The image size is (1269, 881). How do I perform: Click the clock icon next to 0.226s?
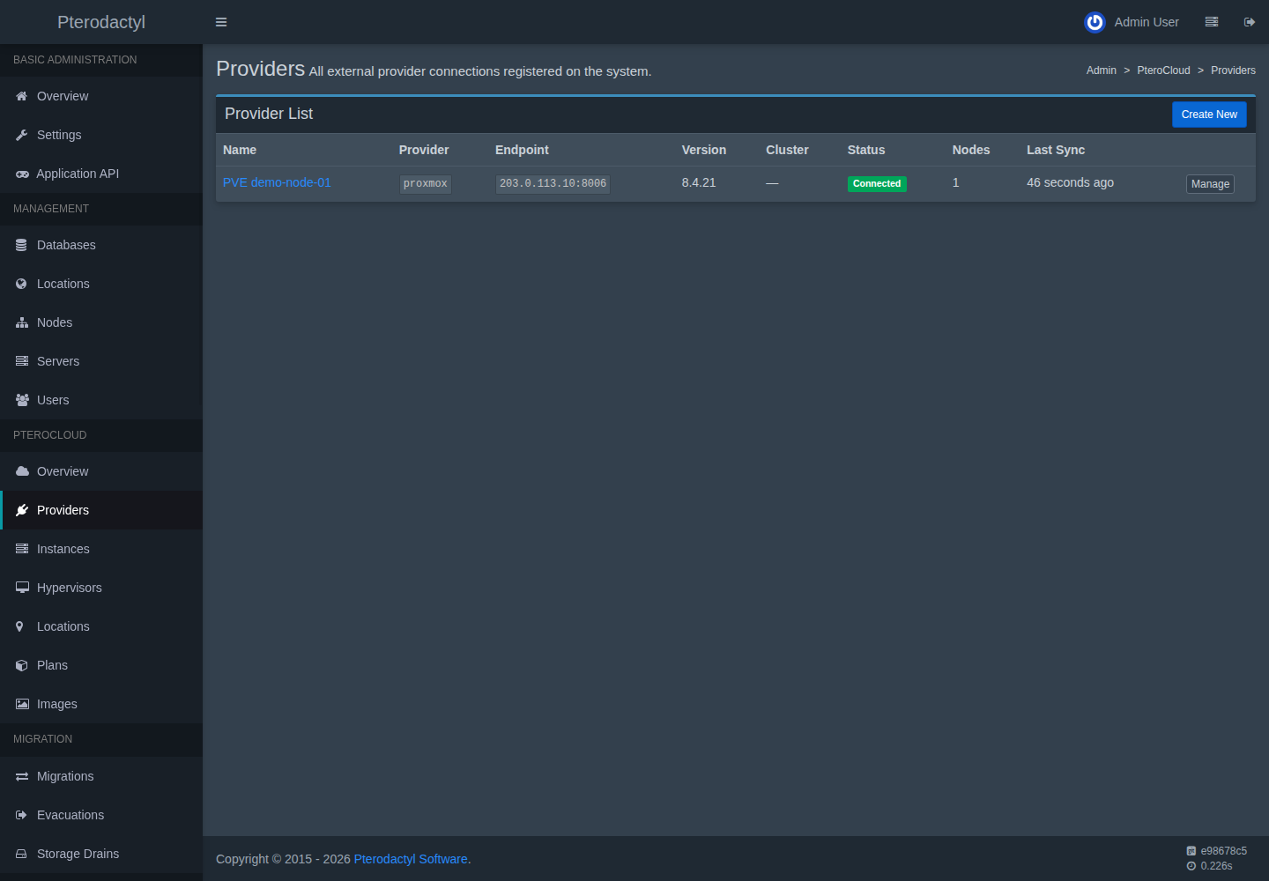1191,866
